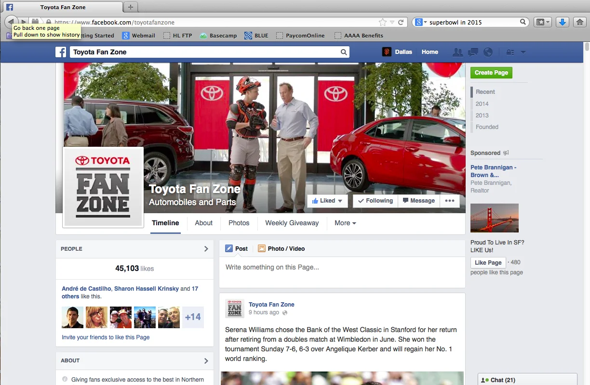The width and height of the screenshot is (590, 385).
Task: Select Photo / Video composer tab
Action: (282, 249)
